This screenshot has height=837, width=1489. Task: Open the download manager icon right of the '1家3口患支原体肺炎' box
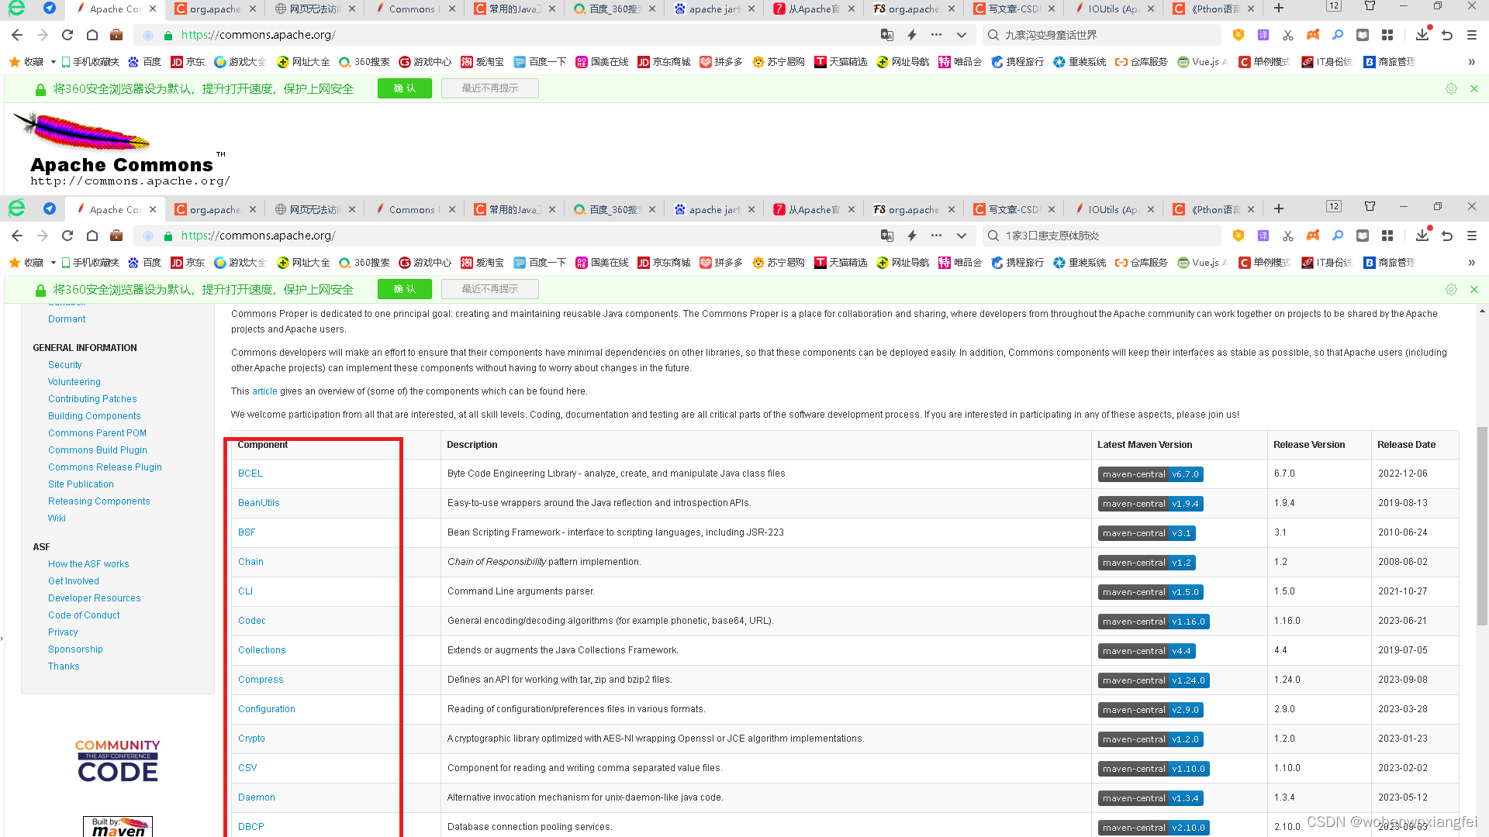(1422, 236)
